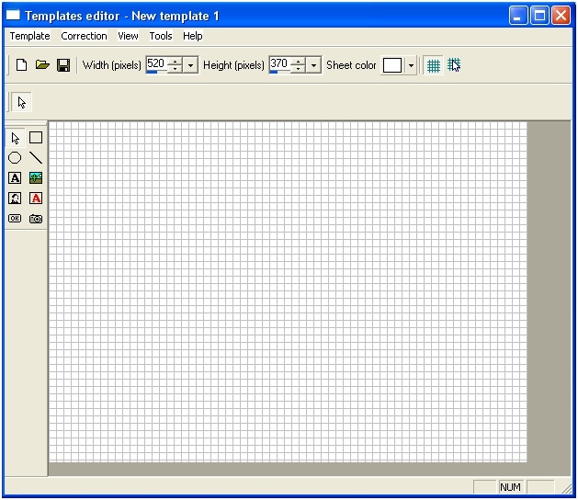The width and height of the screenshot is (578, 500).
Task: Minimize the Templates editor window
Action: 518,16
